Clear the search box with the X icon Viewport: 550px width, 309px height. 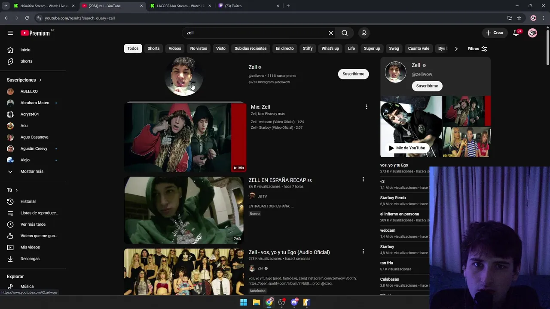331,33
